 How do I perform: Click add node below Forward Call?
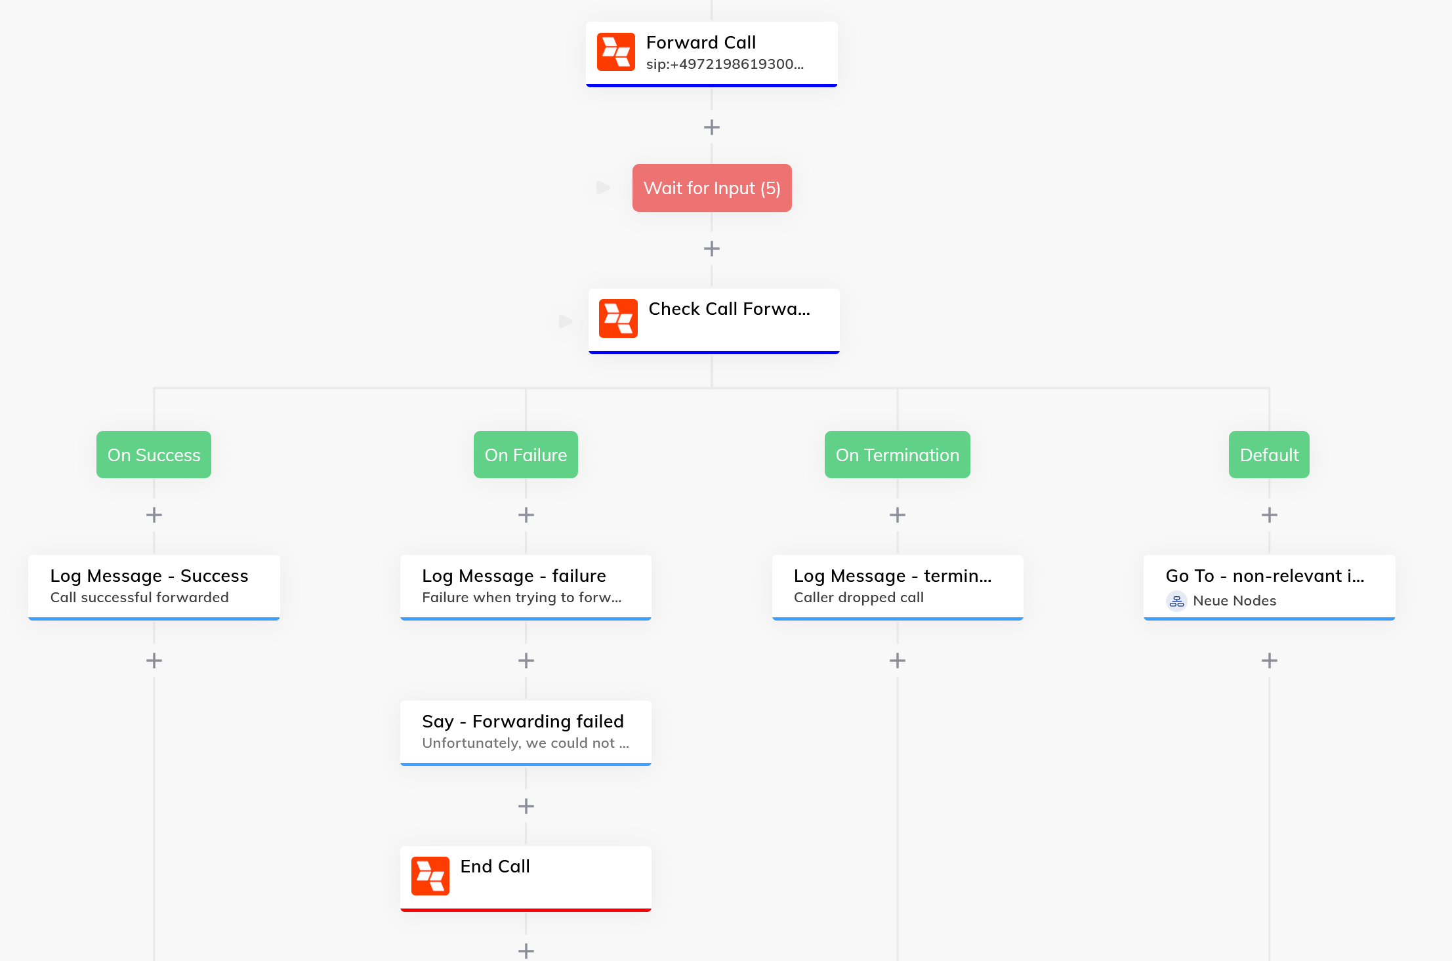(712, 127)
